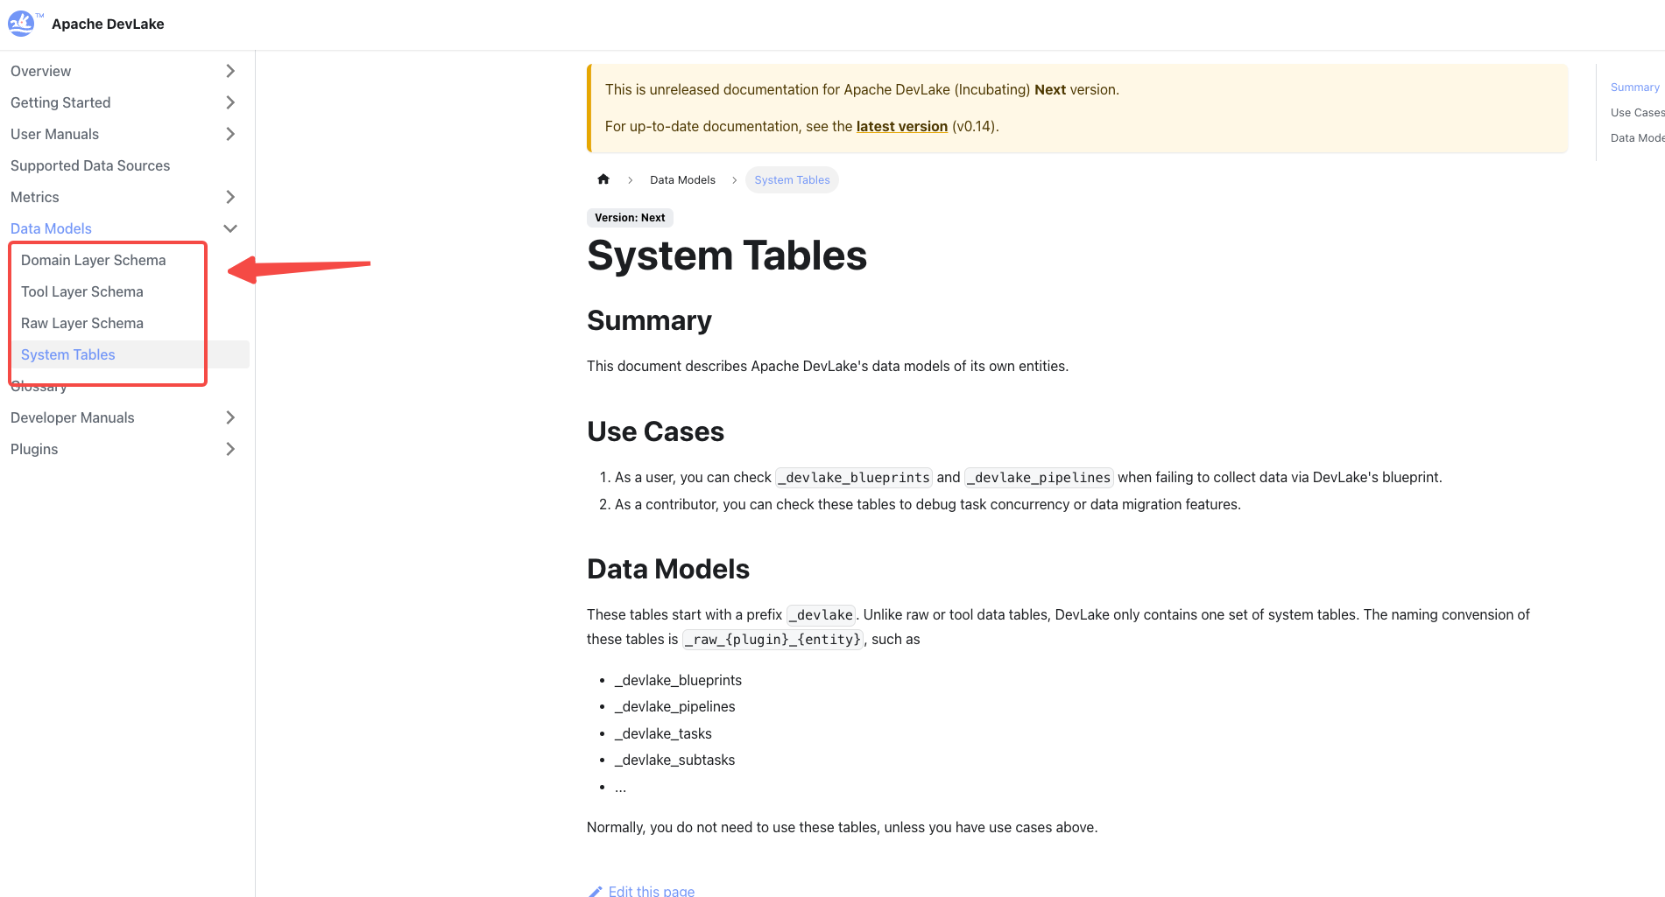Click the Edit this page link
Viewport: 1665px width, 897px height.
click(x=652, y=891)
